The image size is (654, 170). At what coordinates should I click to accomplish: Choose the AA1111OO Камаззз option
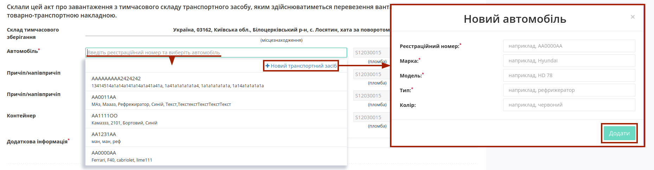pyautogui.click(x=216, y=119)
